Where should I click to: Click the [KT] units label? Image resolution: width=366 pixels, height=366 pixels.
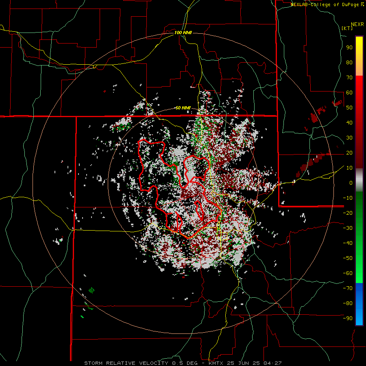point(347,28)
